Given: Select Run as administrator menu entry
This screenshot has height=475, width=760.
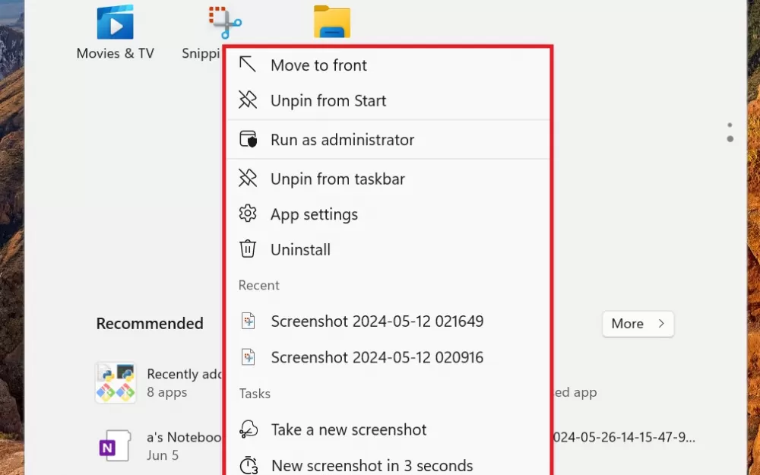Looking at the screenshot, I should point(342,140).
